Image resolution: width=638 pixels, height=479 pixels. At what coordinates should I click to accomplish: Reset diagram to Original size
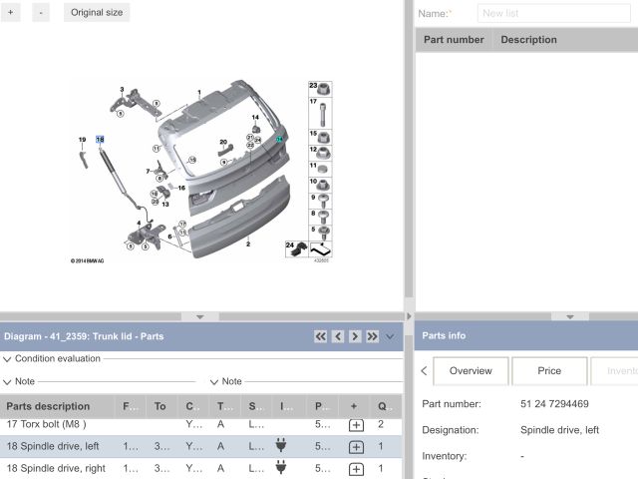point(97,13)
